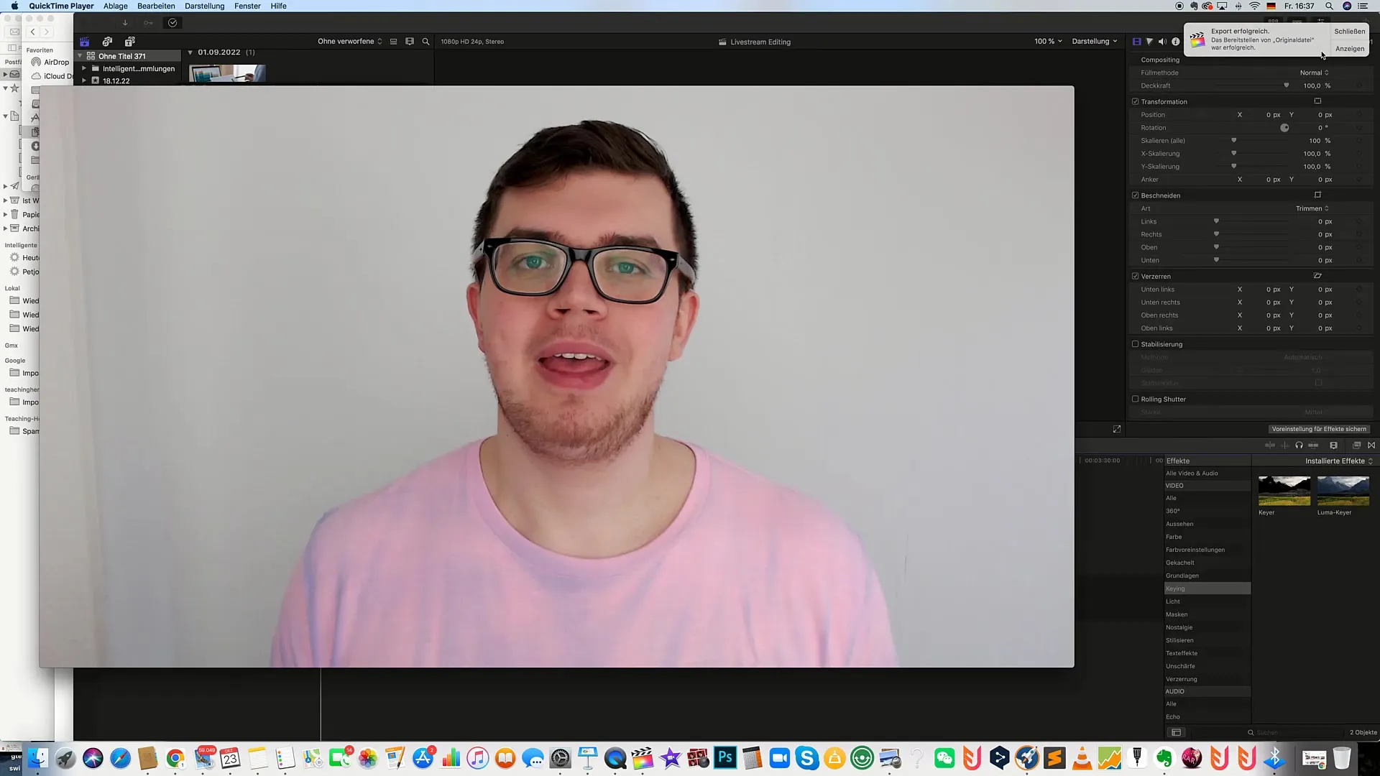Open the Effects browser icon

[1357, 445]
